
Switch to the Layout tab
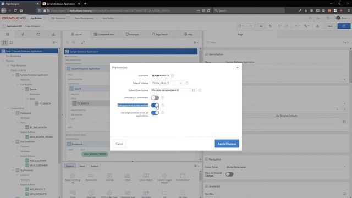[x=76, y=34]
